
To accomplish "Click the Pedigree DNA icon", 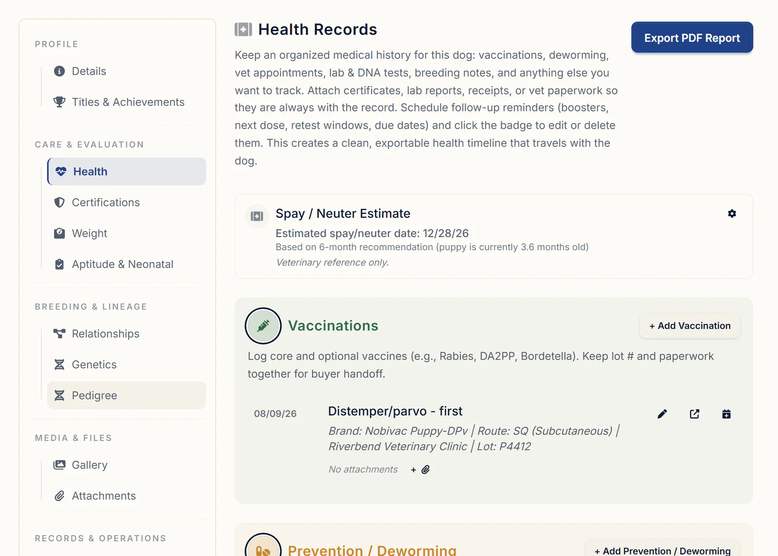I will (59, 395).
